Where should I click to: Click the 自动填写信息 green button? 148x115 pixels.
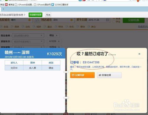[36, 15]
